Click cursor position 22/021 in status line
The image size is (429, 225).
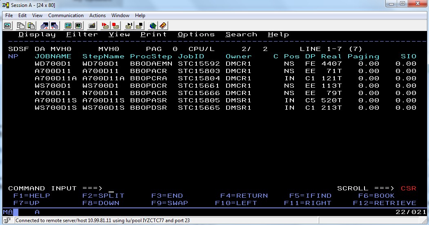tap(411, 212)
